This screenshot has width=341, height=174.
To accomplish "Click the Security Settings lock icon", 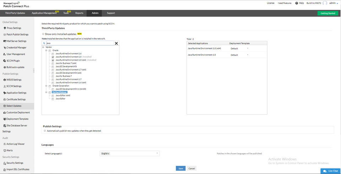I will tap(5, 163).
